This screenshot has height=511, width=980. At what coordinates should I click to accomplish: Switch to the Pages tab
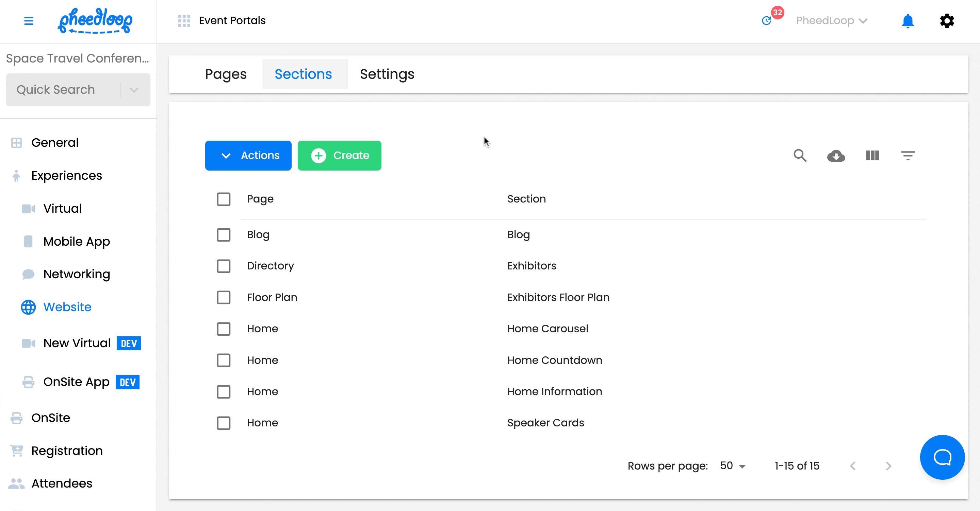coord(226,74)
